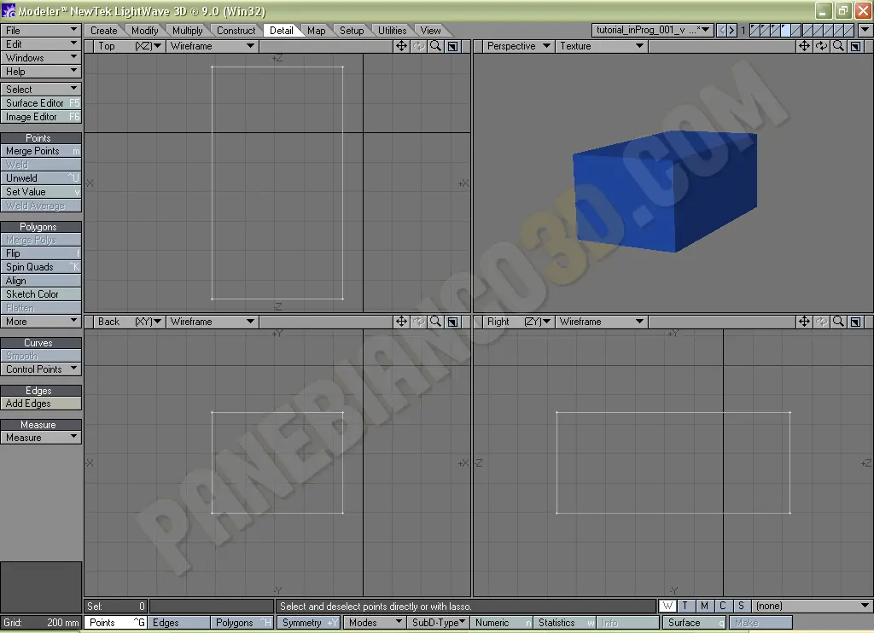
Task: Click the zoom magnifier in Top viewport
Action: [x=436, y=46]
